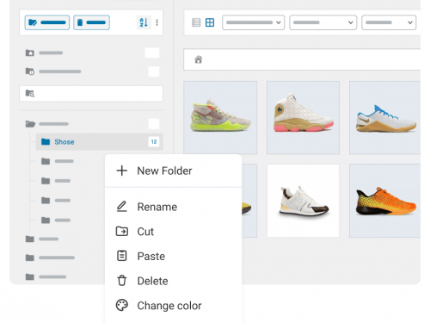Open the rightmost filter dropdown
Image resolution: width=430 pixels, height=323 pixels.
[389, 22]
